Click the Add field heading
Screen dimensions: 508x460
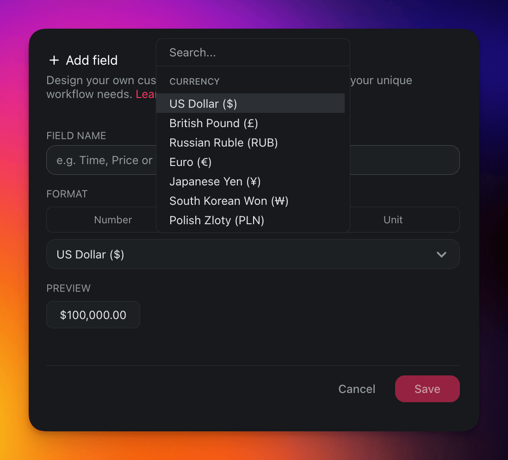[x=92, y=60]
